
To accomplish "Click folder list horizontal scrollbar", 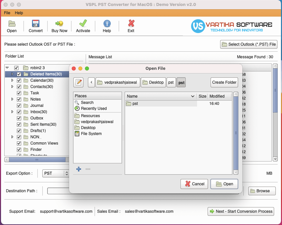I will 37,160.
